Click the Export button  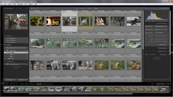pos(22,80)
